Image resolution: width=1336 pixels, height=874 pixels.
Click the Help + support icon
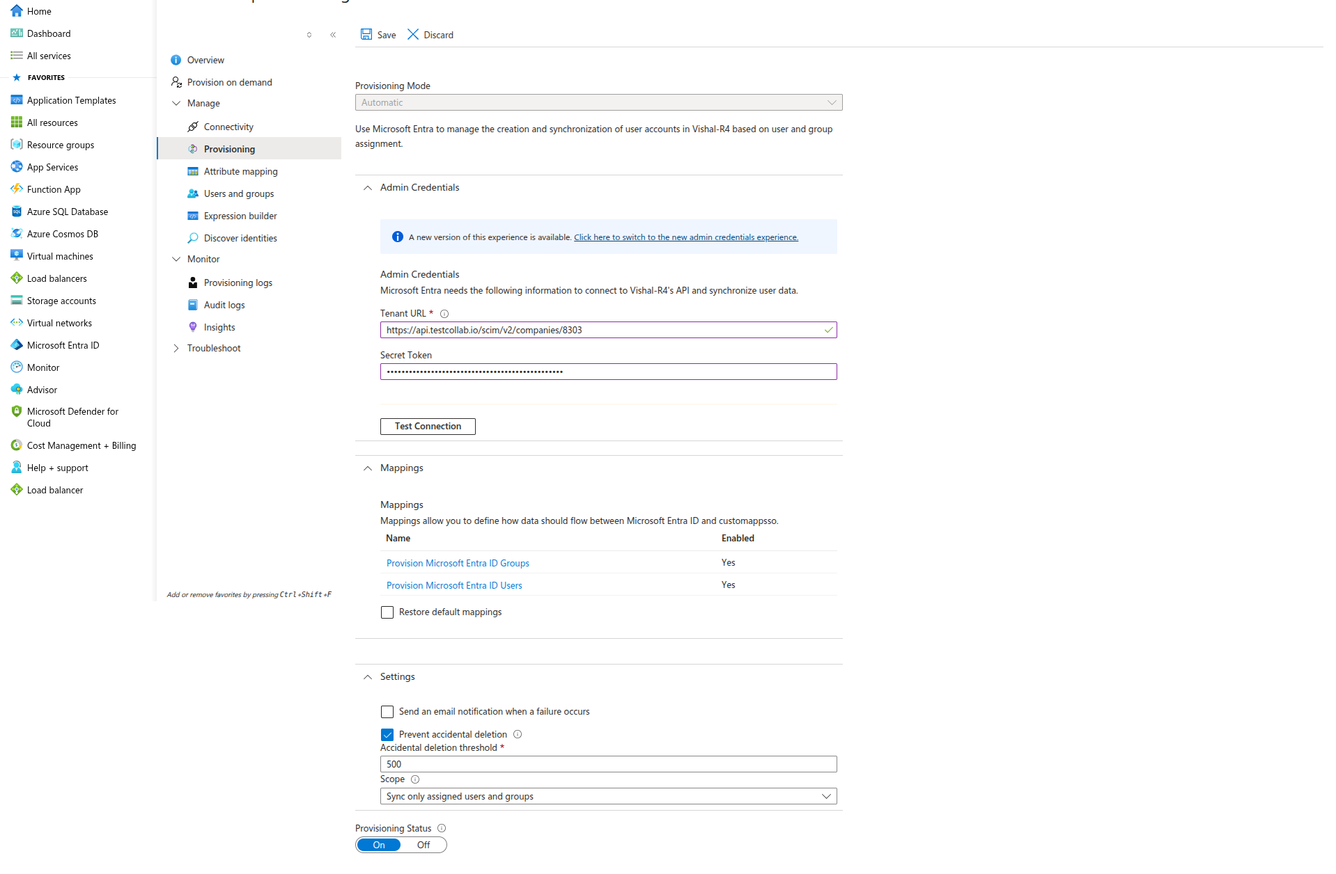point(17,467)
